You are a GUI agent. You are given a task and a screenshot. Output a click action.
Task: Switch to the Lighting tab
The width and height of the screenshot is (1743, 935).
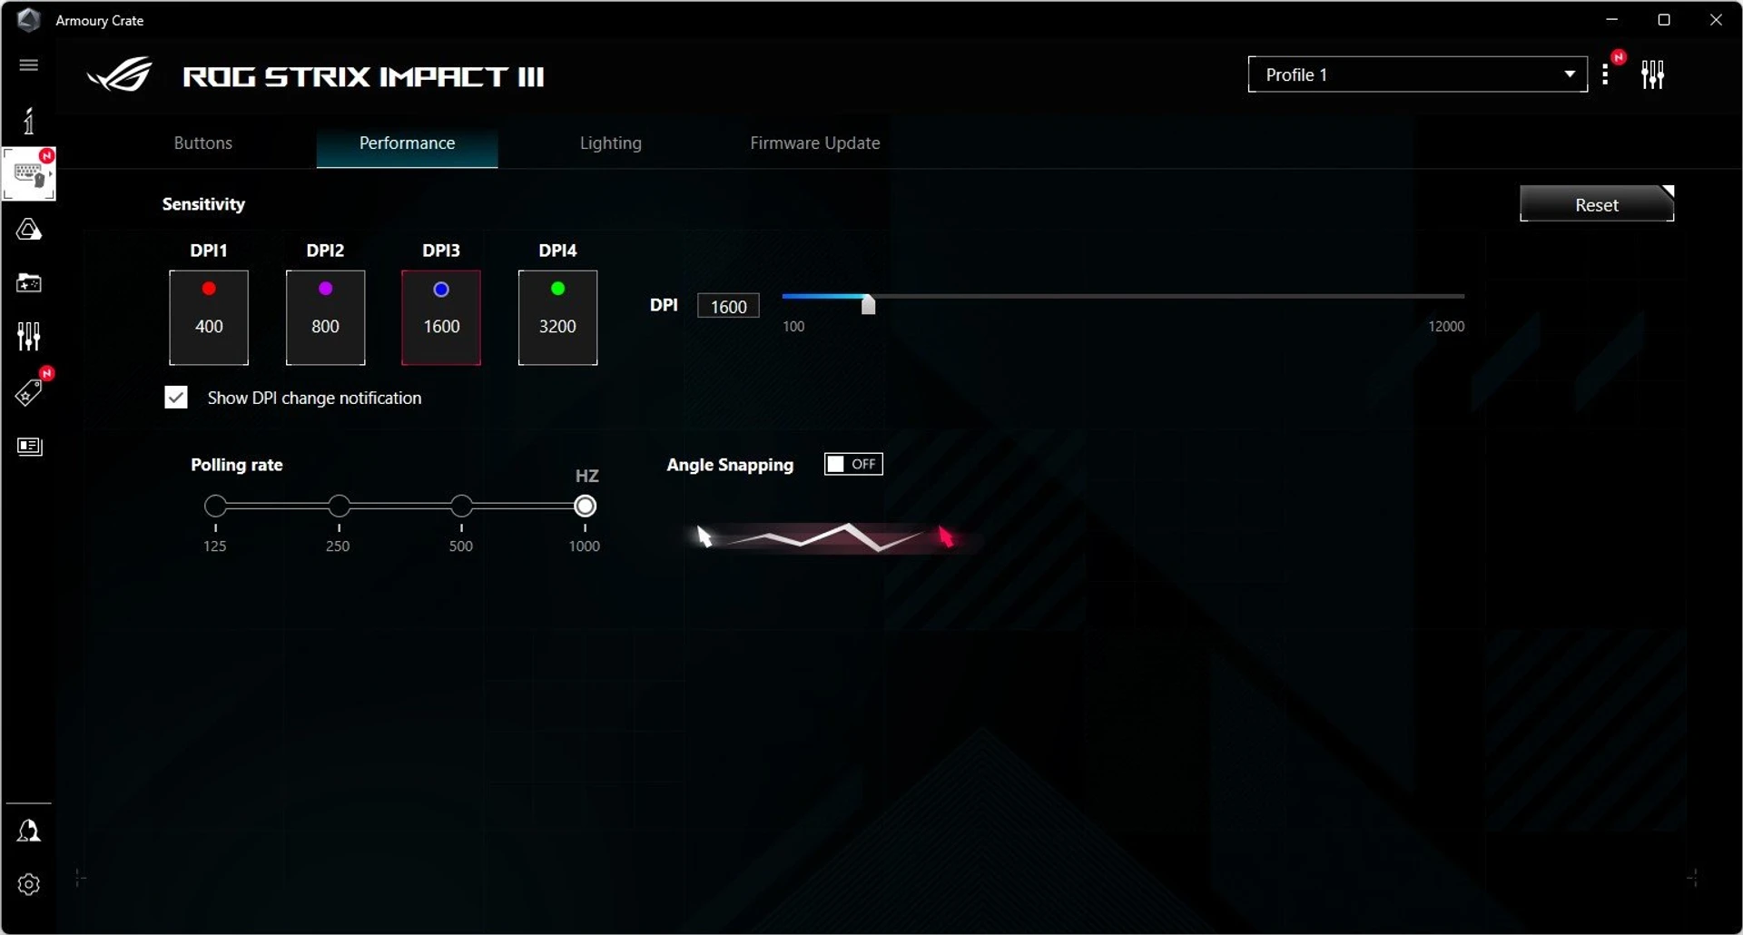(611, 143)
